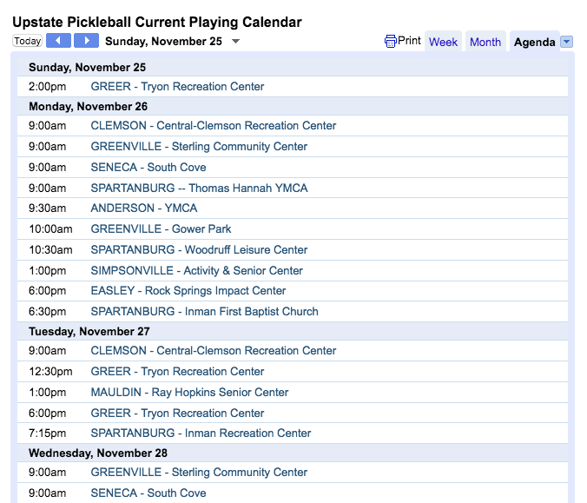Open SENECA South Cove event on Monday
Viewport: 587px width, 503px height.
[148, 167]
